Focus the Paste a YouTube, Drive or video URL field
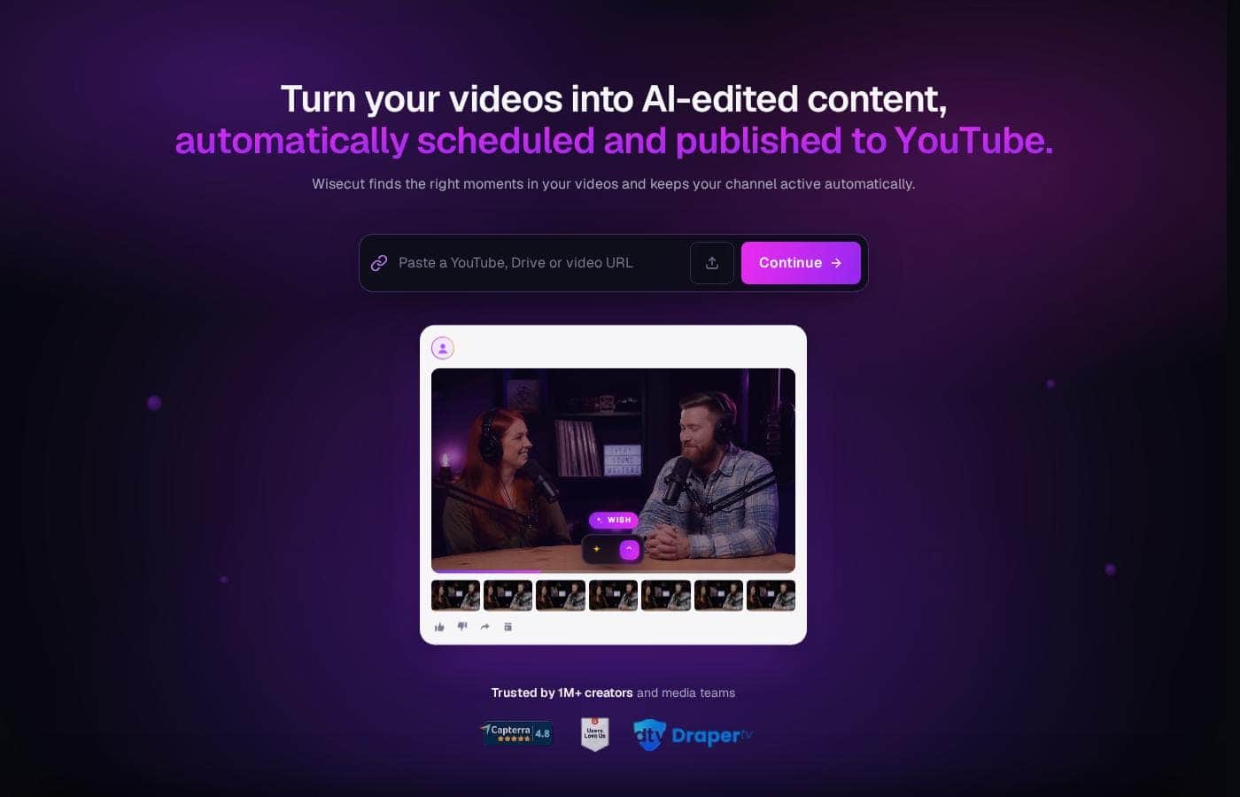The height and width of the screenshot is (797, 1240). click(540, 263)
